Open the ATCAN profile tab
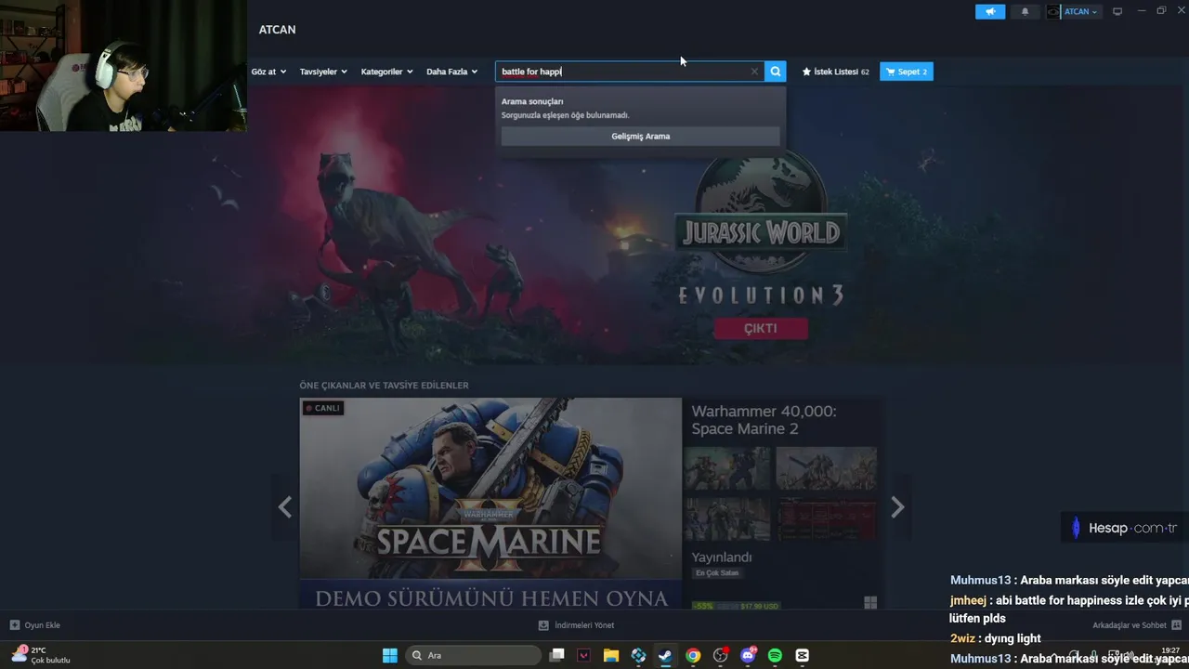The width and height of the screenshot is (1189, 669). 277,30
